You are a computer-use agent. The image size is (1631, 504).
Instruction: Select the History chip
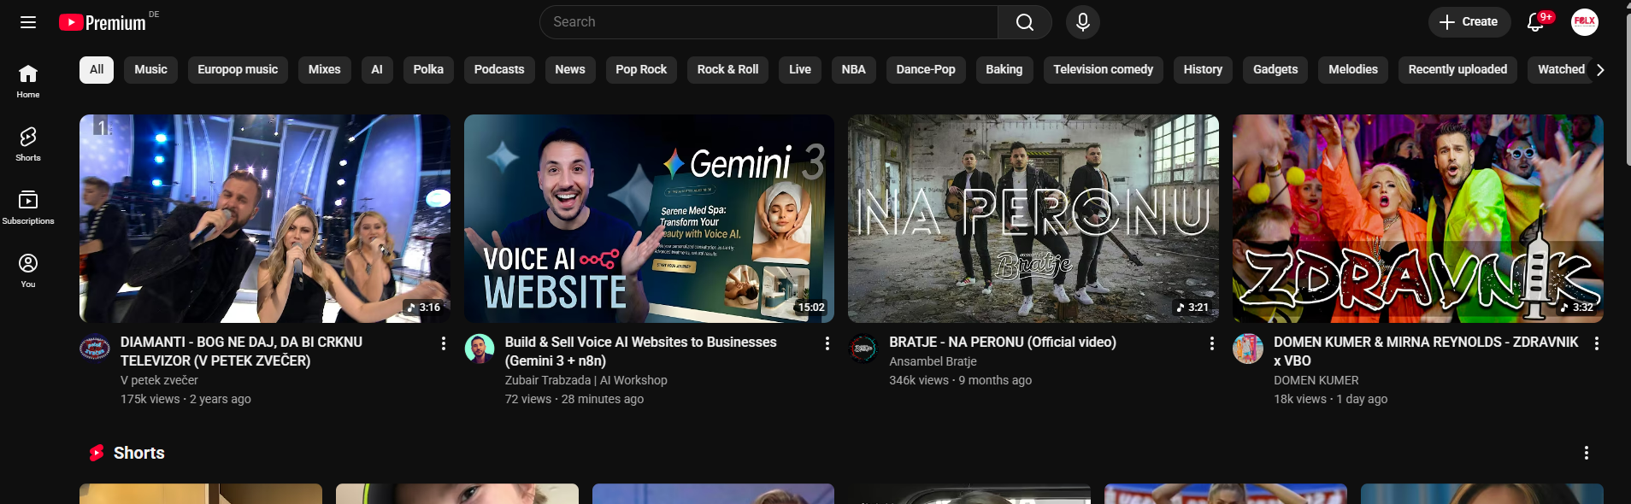pyautogui.click(x=1203, y=69)
